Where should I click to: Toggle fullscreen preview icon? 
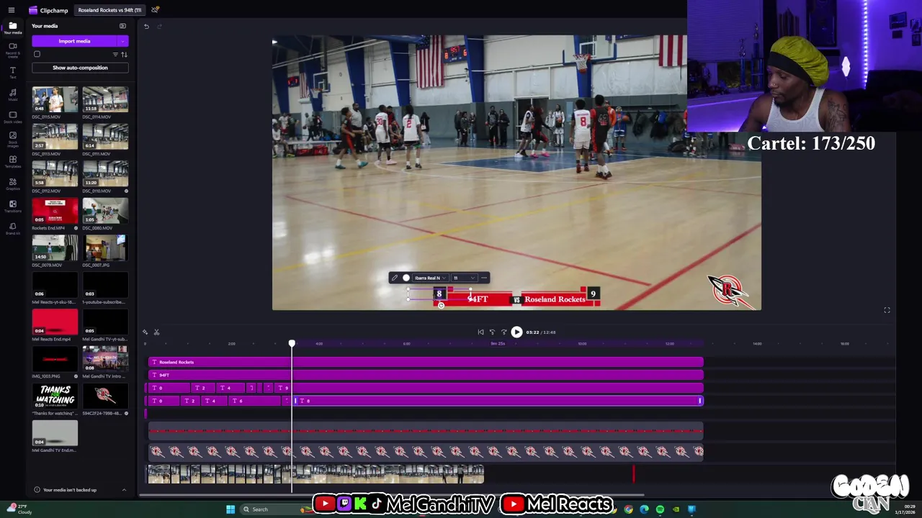(x=887, y=310)
